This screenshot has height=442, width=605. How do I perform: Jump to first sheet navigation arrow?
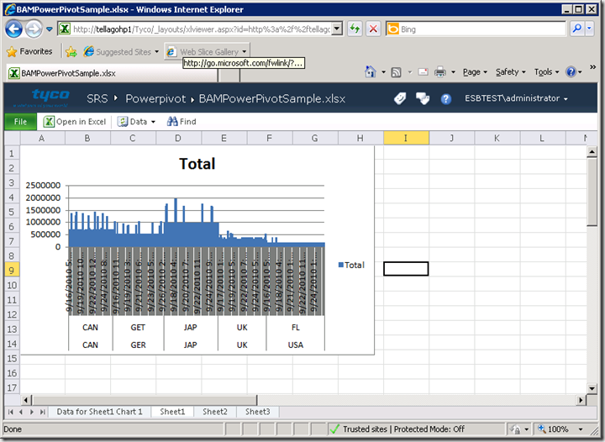(10, 412)
